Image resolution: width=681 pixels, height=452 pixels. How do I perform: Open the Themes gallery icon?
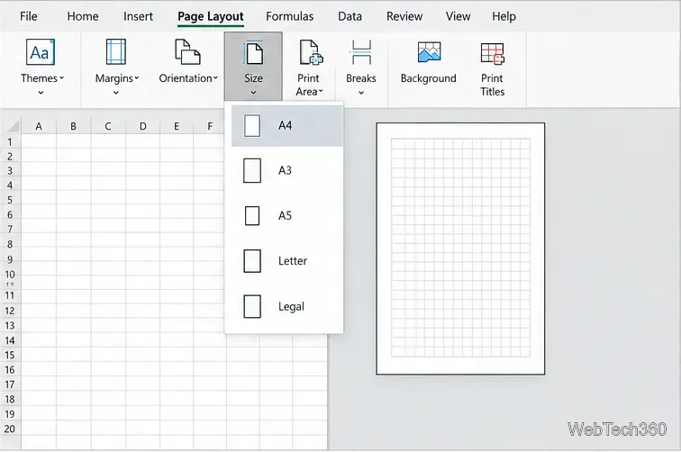tap(40, 51)
